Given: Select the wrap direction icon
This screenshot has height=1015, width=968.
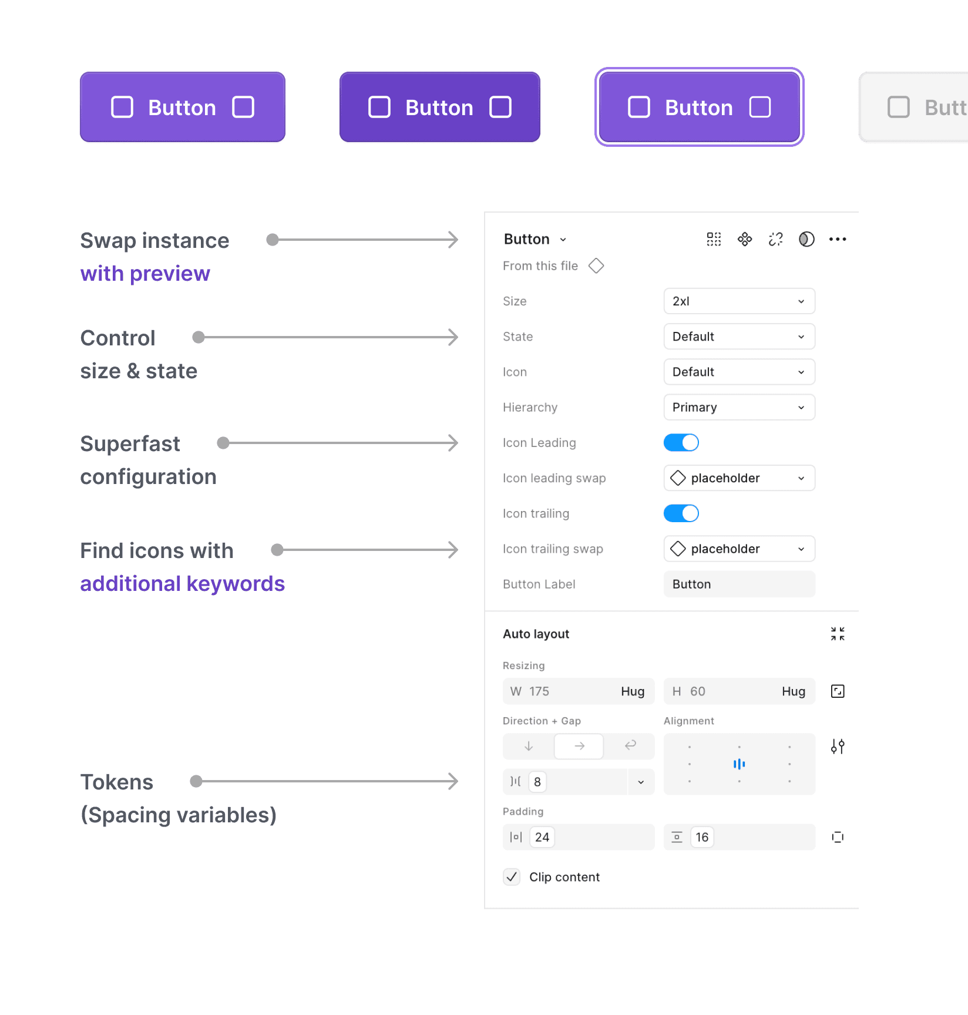Looking at the screenshot, I should pos(630,746).
